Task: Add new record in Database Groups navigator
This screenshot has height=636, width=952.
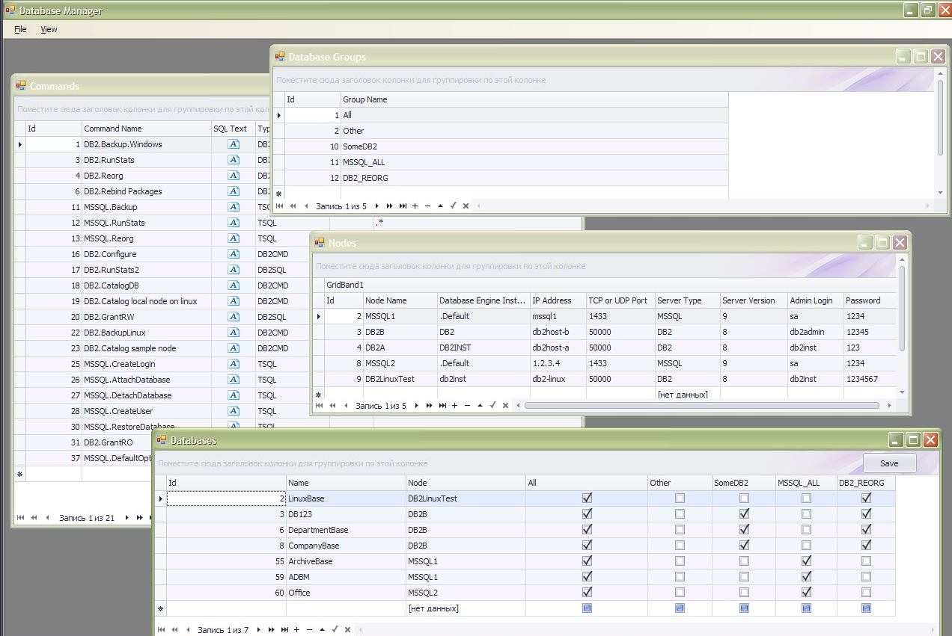Action: [x=415, y=206]
